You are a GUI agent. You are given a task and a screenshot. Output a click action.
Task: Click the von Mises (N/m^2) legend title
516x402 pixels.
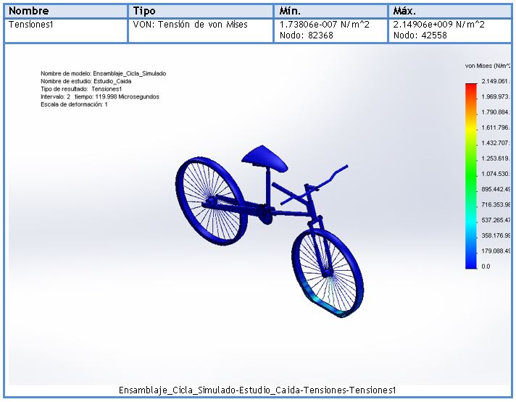pyautogui.click(x=488, y=66)
